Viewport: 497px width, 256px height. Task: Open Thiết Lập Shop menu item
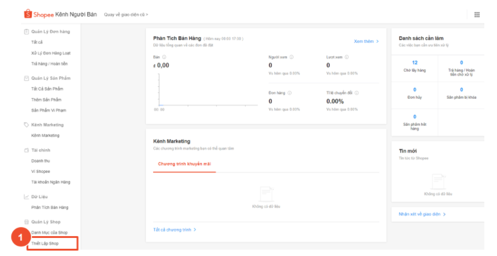(x=45, y=243)
